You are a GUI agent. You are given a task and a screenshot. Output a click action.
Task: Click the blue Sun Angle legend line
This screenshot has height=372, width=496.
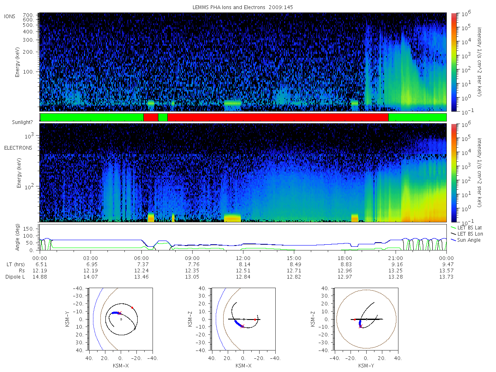click(x=454, y=240)
